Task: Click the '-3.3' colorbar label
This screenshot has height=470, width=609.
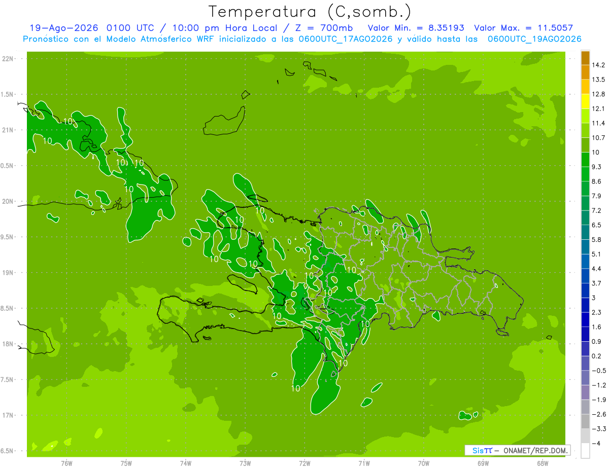Action: pos(598,429)
